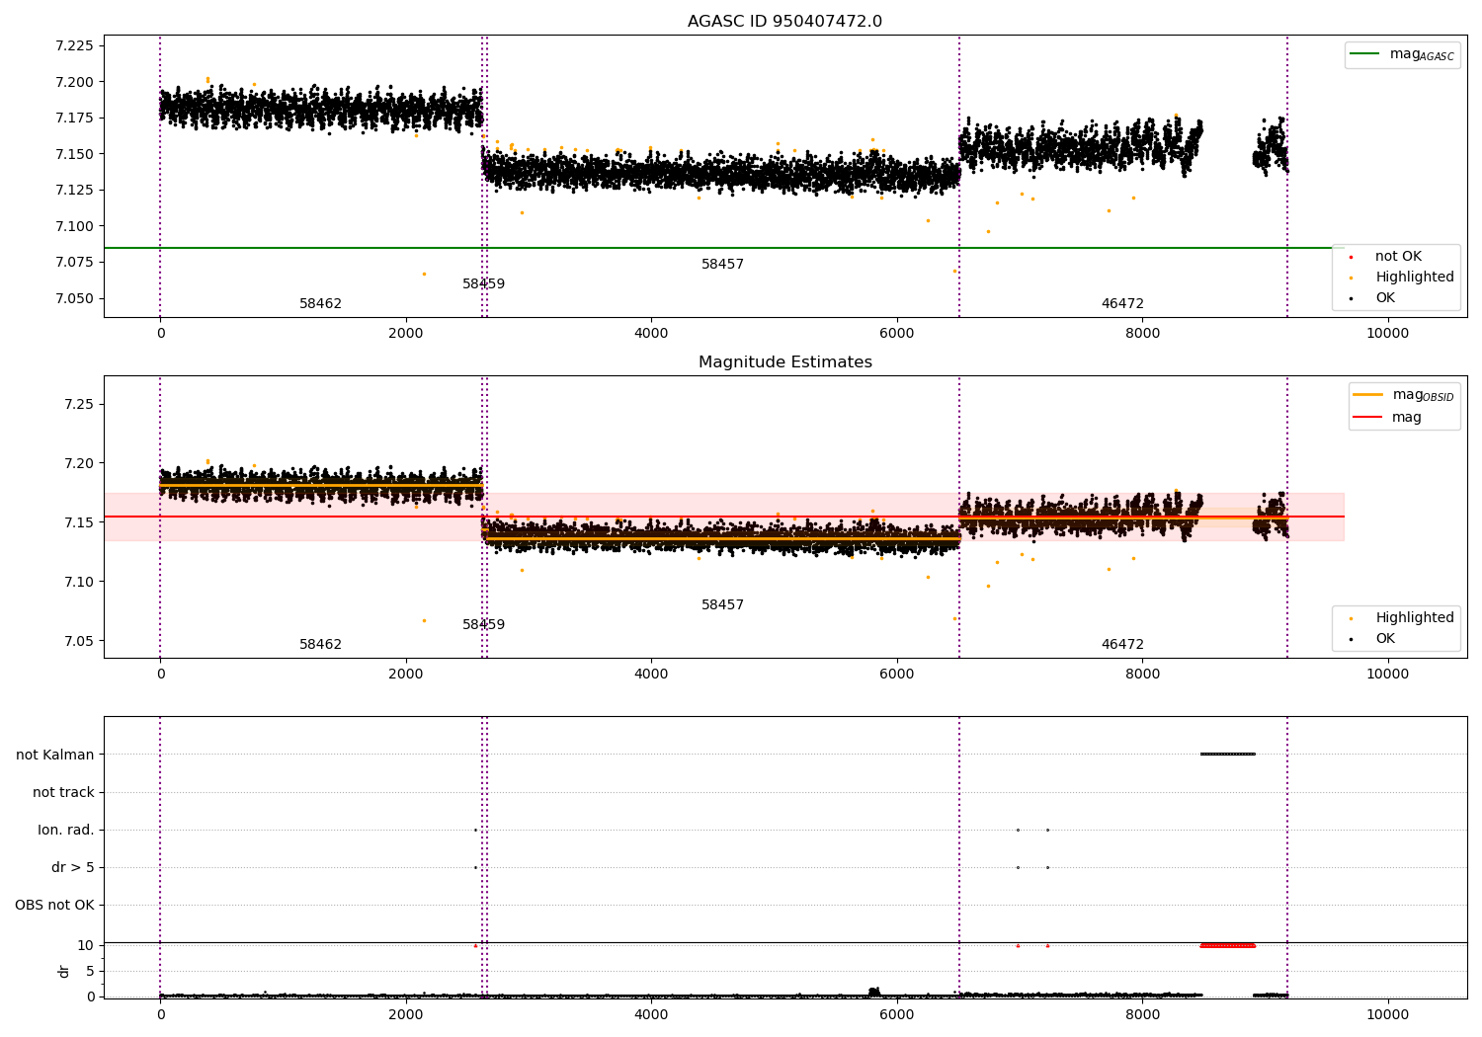
Task: Click 'not OK' in the top plot legend
Action: tap(1398, 257)
